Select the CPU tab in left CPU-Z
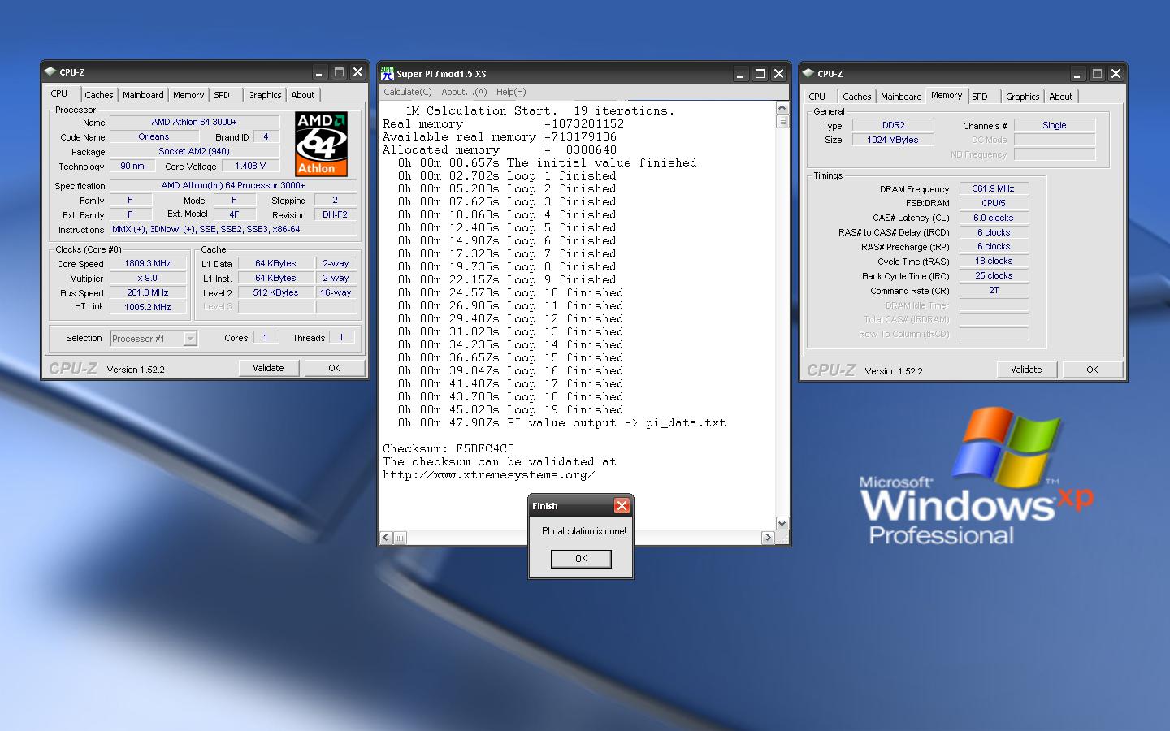The image size is (1170, 731). click(x=59, y=93)
